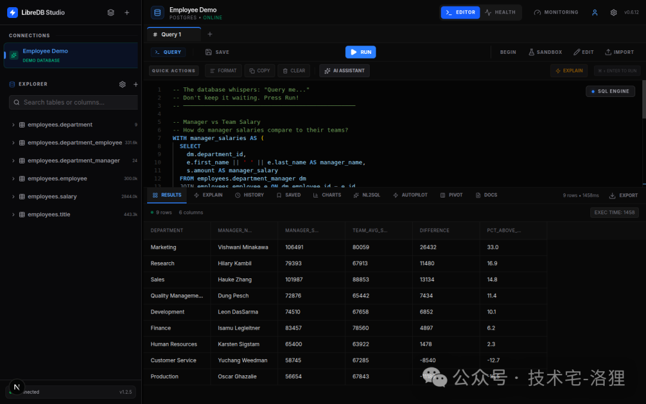Click the plus icon beside Explorer
646x404 pixels.
click(x=136, y=84)
